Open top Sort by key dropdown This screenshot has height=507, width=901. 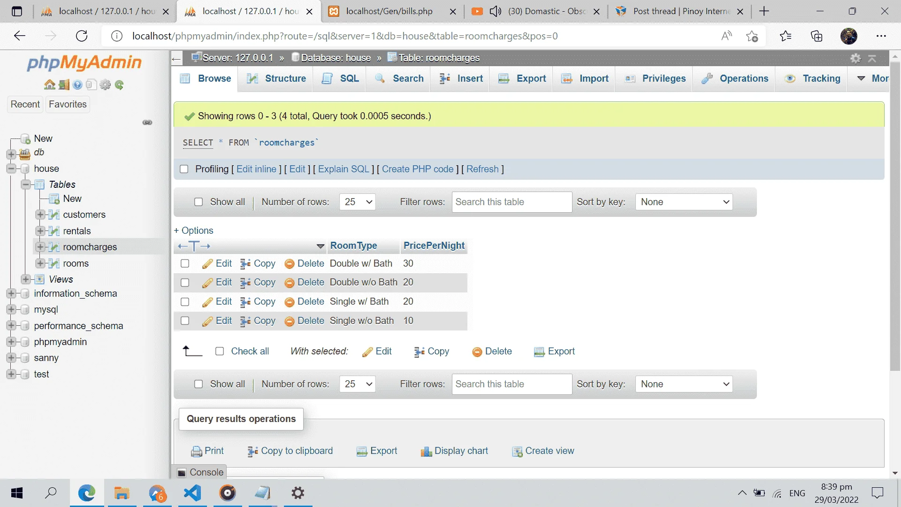(x=684, y=202)
